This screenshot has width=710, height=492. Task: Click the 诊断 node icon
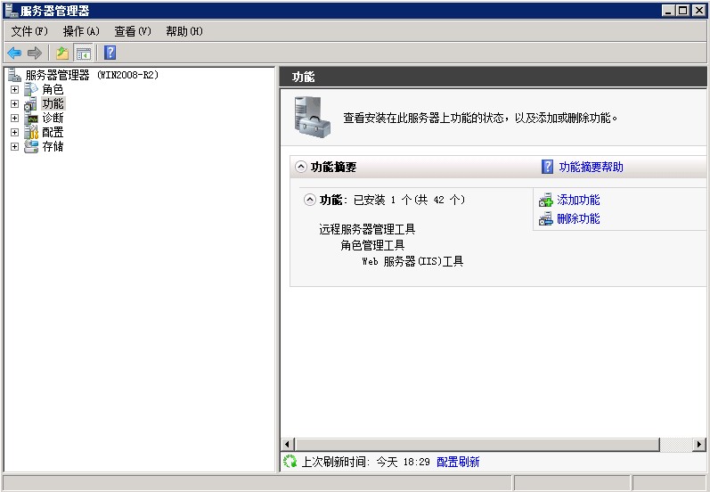(31, 119)
